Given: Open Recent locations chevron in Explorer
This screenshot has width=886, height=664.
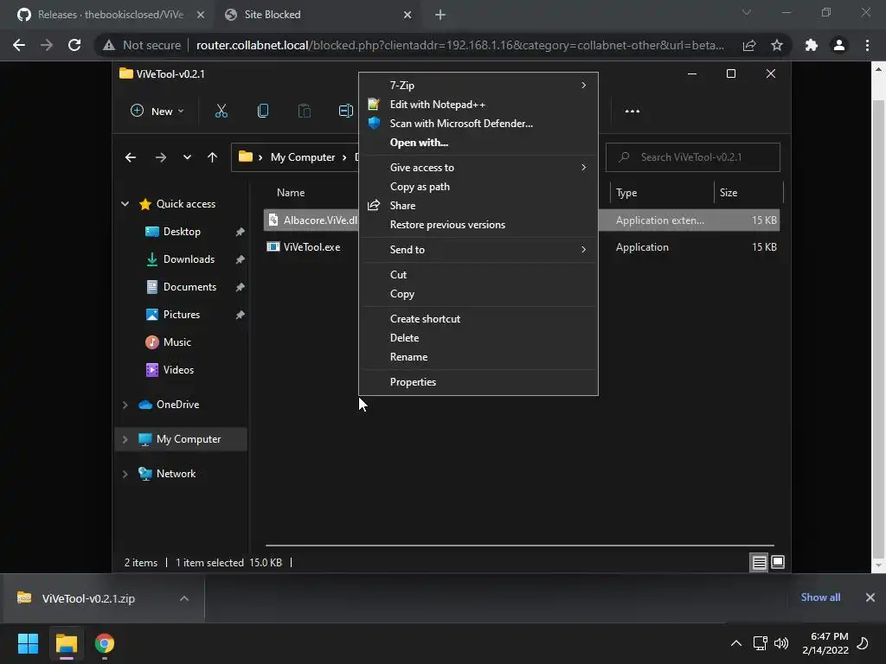Looking at the screenshot, I should click(x=187, y=157).
